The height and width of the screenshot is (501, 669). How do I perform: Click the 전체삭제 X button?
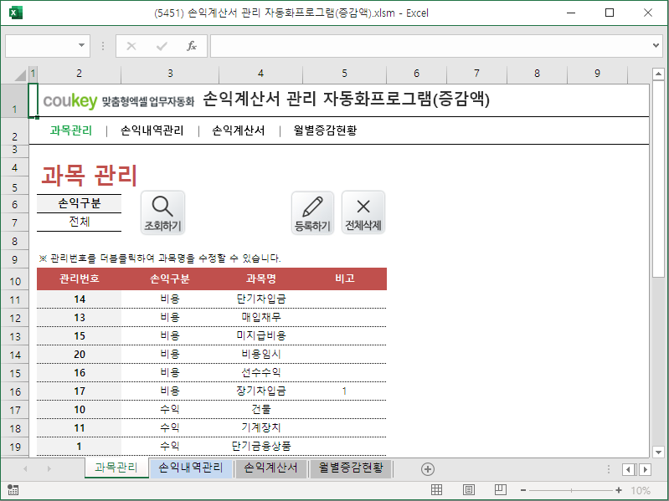tap(363, 212)
